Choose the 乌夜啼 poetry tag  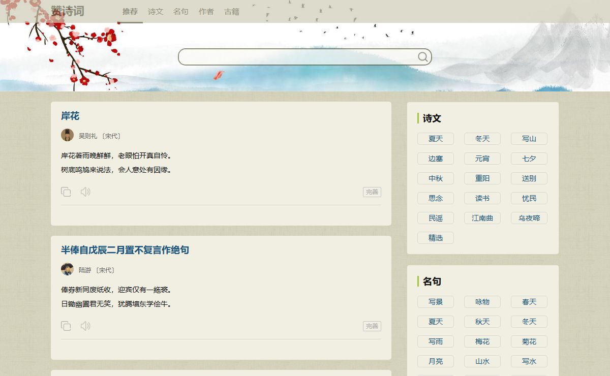(529, 218)
